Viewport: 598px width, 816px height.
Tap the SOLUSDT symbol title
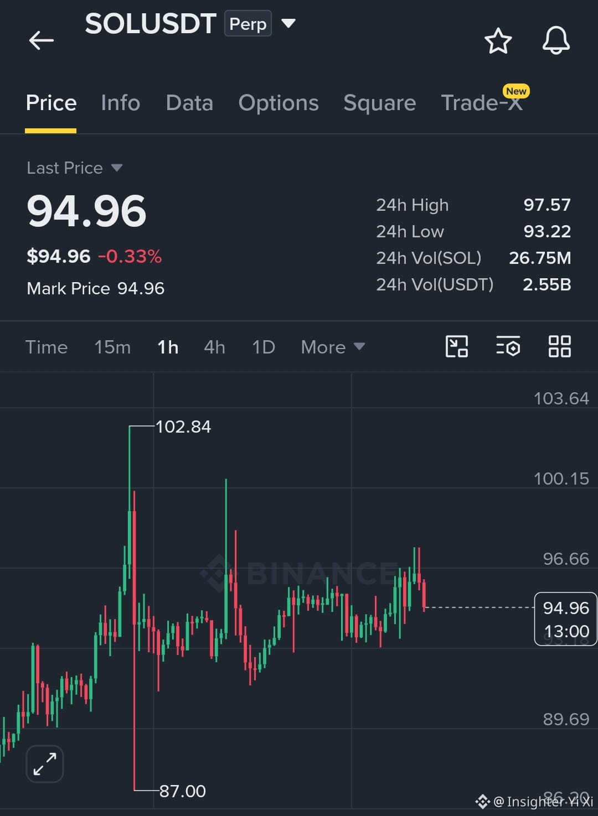click(151, 24)
